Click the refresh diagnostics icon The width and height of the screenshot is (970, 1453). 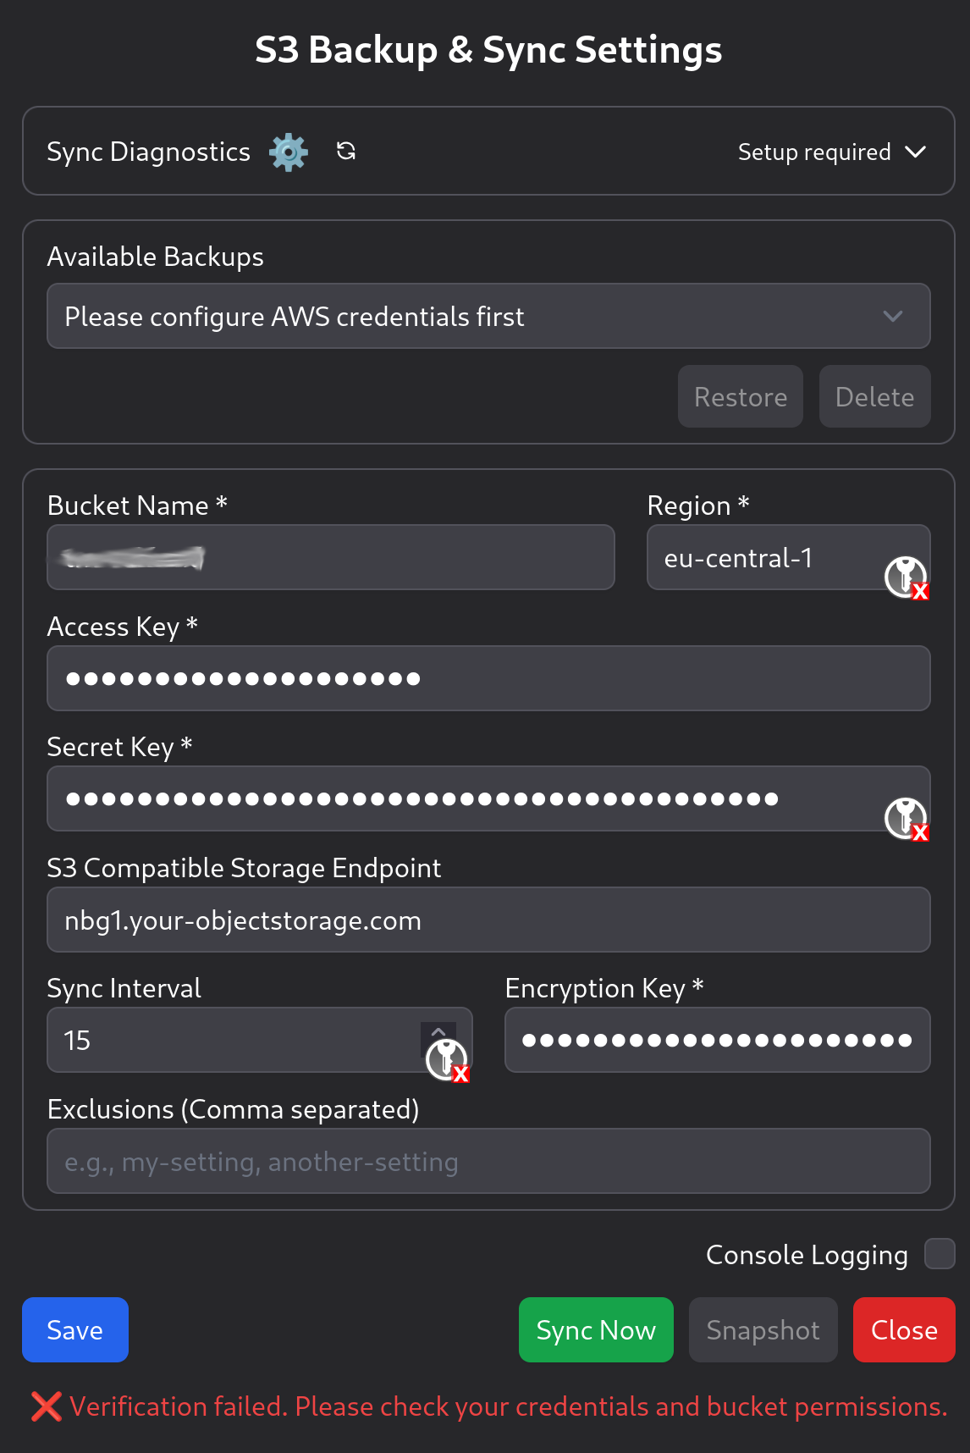[346, 152]
